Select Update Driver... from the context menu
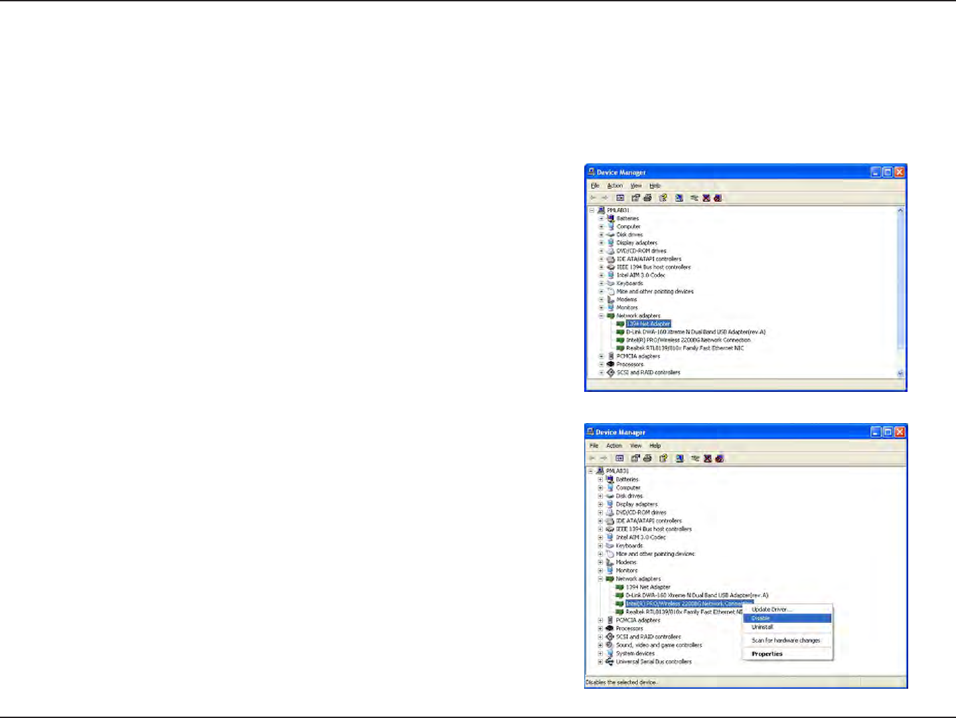This screenshot has width=956, height=718. pyautogui.click(x=787, y=609)
